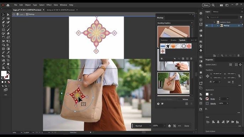The image size is (244, 137).
Task: Toggle the Gradient fill mode box
Action: click(6, 82)
